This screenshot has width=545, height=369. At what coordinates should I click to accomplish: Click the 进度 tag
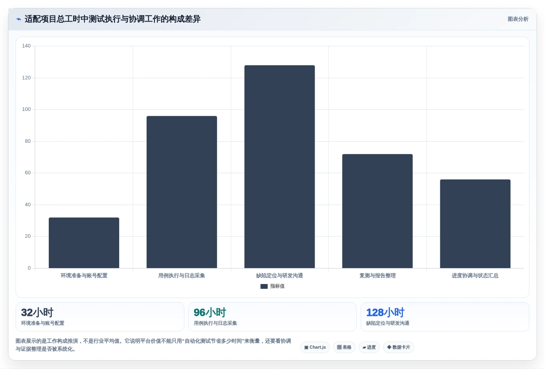(369, 347)
